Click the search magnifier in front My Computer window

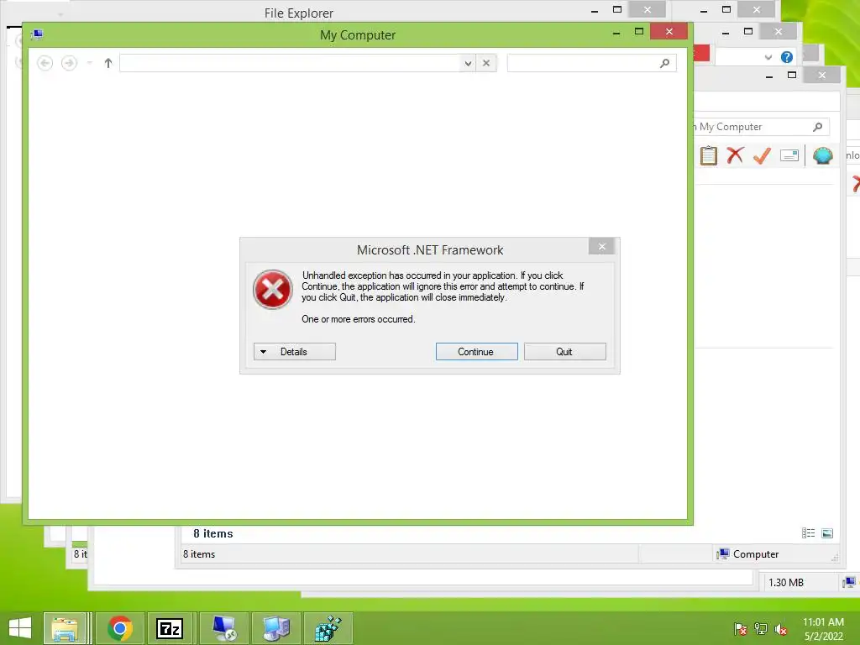665,63
